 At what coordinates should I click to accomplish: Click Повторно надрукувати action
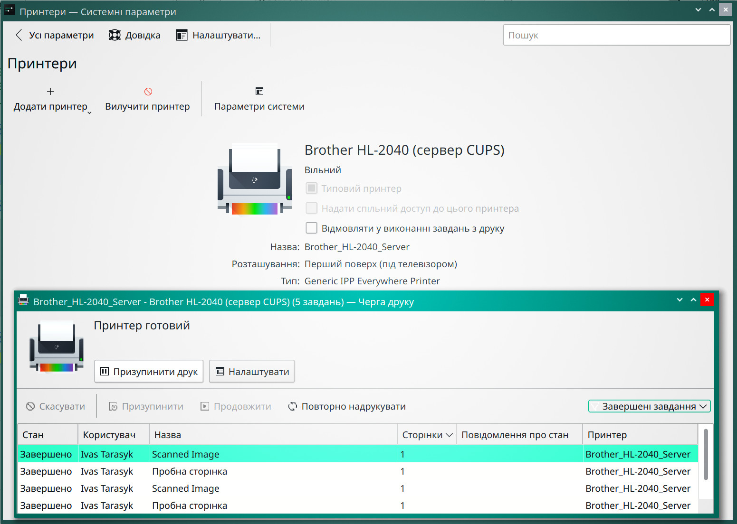pyautogui.click(x=347, y=406)
